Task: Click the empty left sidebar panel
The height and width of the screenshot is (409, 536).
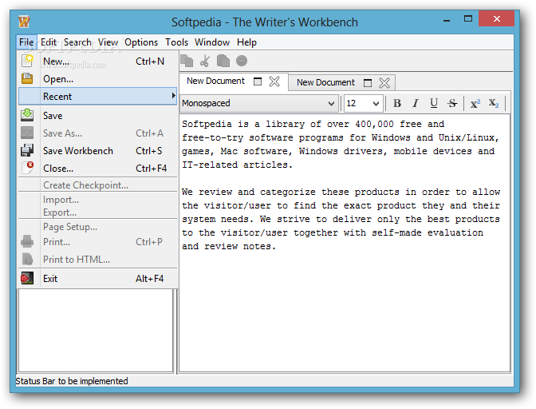Action: (x=96, y=330)
